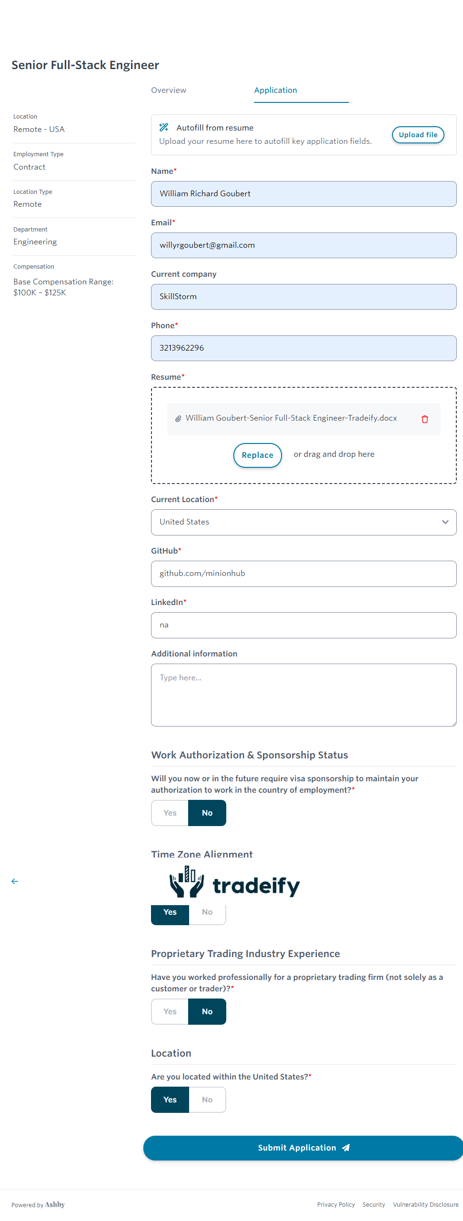463x1221 pixels.
Task: Click the Upload file button
Action: [x=418, y=135]
